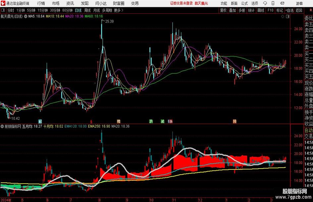This screenshot has height=202, width=313.
Task: Expand sub chart dropdown beside 股朋指标网
Action: pyautogui.click(x=2, y=126)
